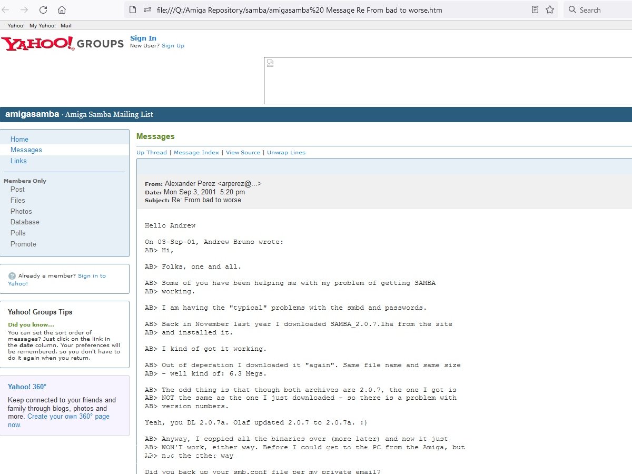Screen dimensions: 632x474
Task: Click the Yahoo! Groups logo
Action: [62, 43]
